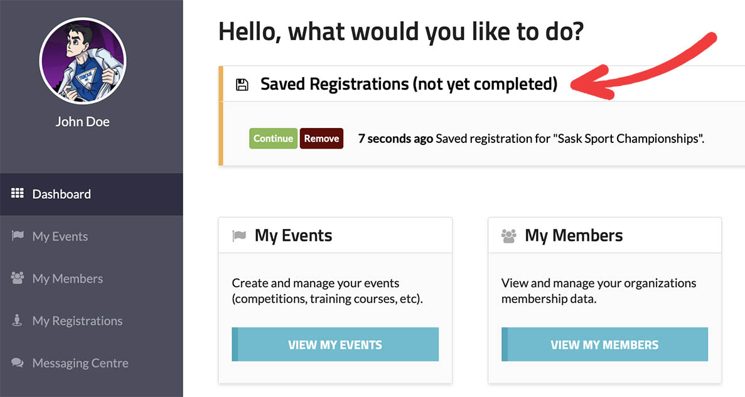Open the Messaging Centre sidebar item

(x=80, y=363)
